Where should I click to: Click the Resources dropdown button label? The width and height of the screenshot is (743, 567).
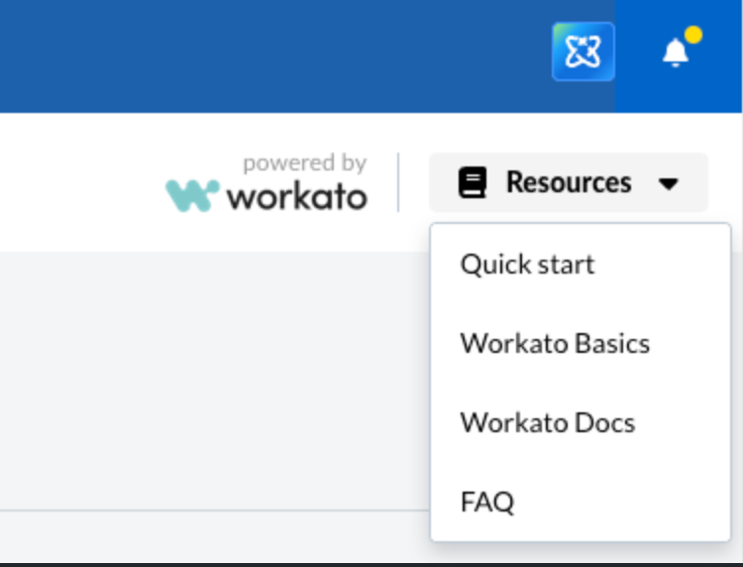568,182
